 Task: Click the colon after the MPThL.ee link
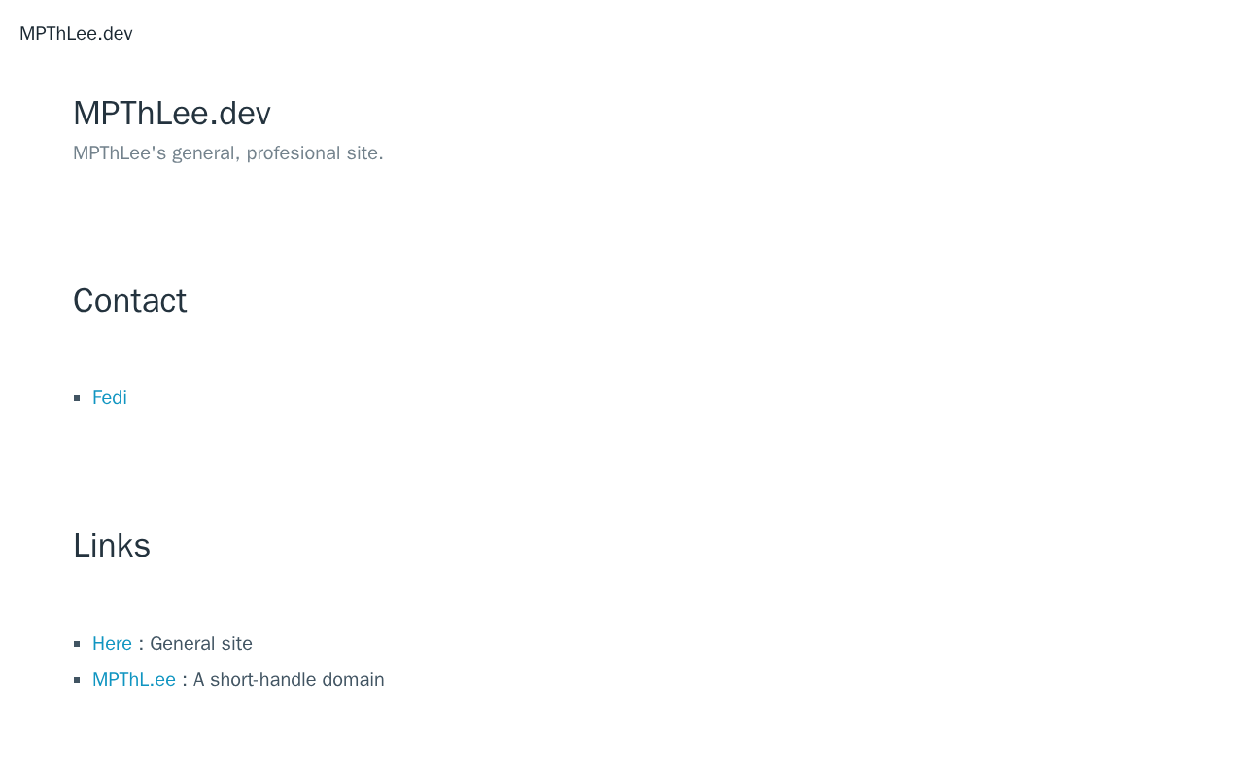pyautogui.click(x=185, y=681)
